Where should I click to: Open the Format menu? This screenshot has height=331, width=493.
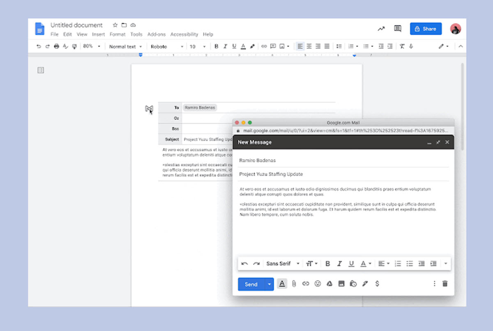tap(117, 34)
